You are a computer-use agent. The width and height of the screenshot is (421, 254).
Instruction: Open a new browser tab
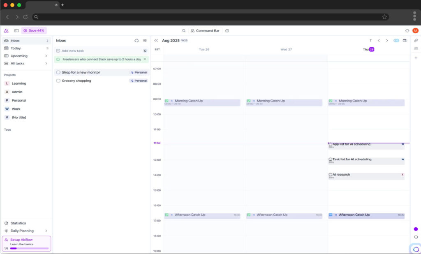point(62,5)
